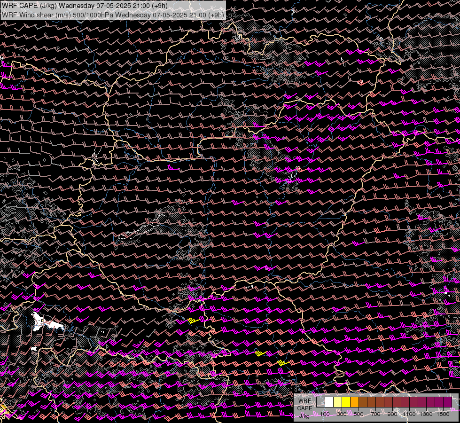
Task: Click the '300' legend value
Action: pyautogui.click(x=342, y=414)
